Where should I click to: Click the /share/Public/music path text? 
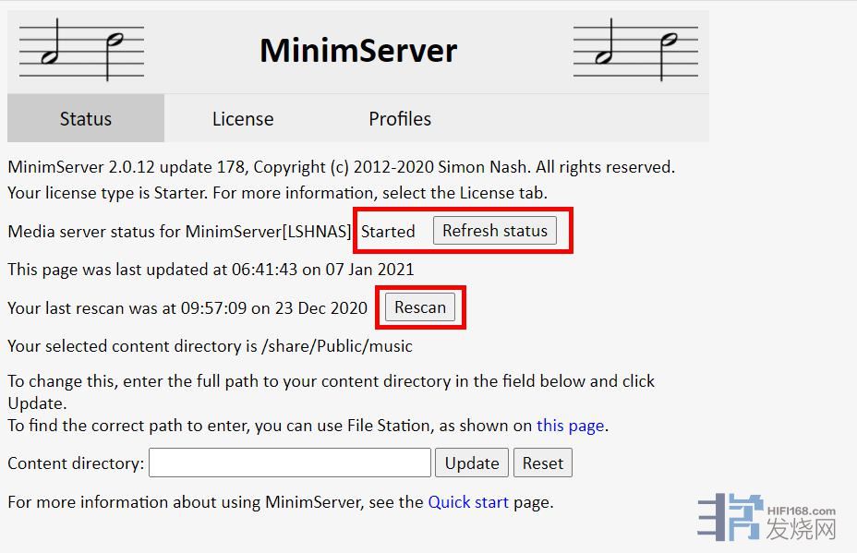tap(337, 346)
